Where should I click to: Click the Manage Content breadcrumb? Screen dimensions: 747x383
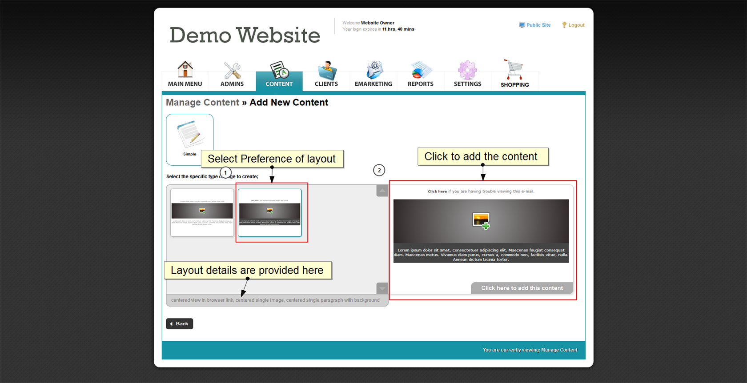point(202,103)
